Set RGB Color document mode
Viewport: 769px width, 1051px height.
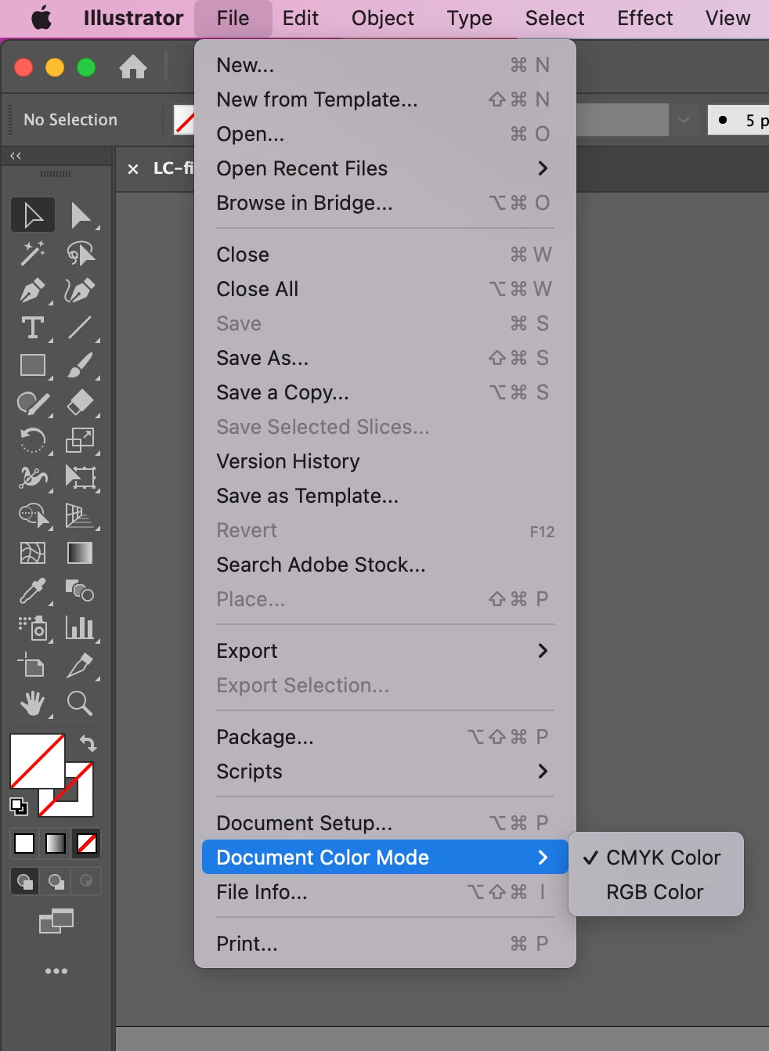click(655, 892)
